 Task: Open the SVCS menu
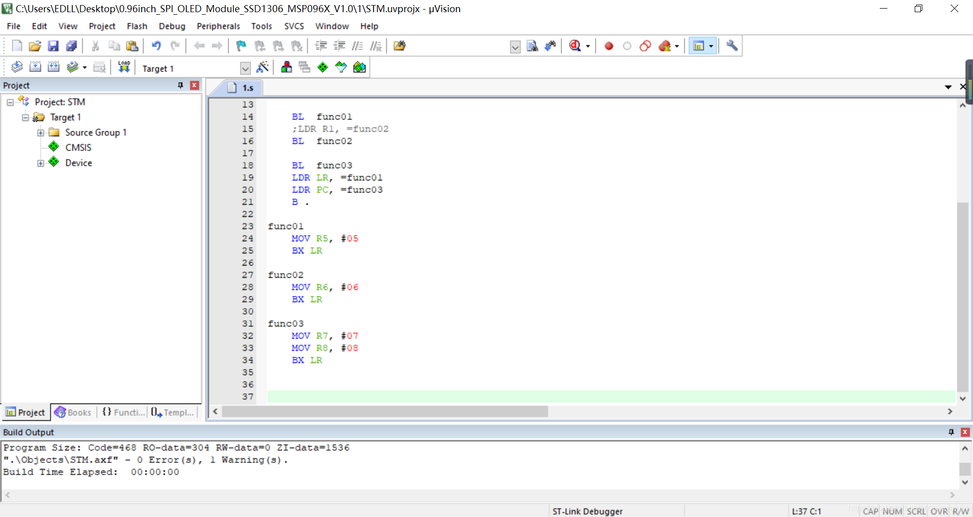pos(294,26)
